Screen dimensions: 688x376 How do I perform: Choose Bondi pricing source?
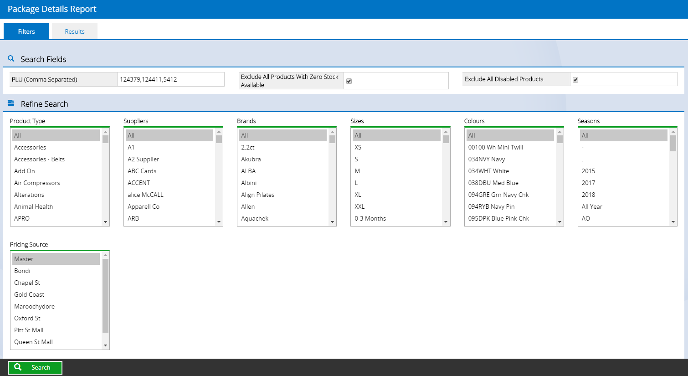[x=56, y=271]
